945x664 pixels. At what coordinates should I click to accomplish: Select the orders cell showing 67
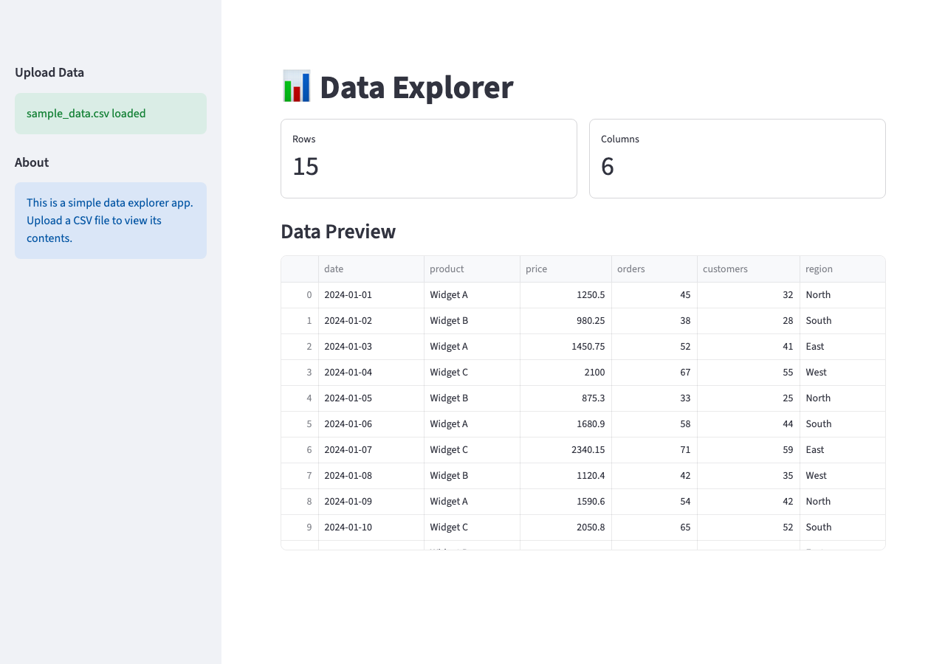point(684,373)
